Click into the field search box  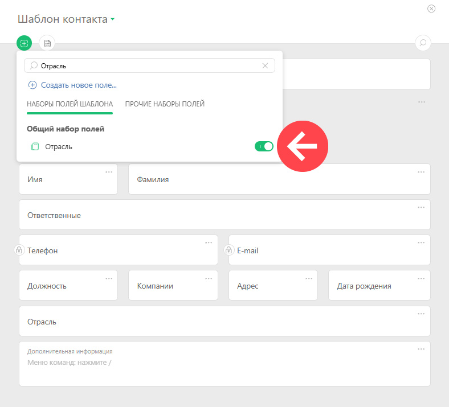tap(149, 66)
